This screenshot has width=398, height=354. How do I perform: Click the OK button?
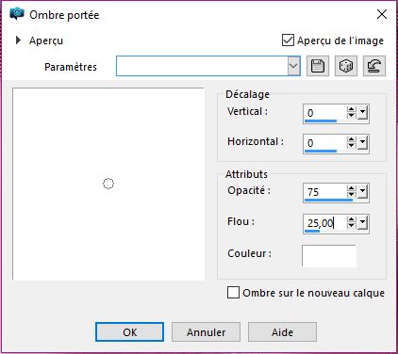(x=129, y=332)
